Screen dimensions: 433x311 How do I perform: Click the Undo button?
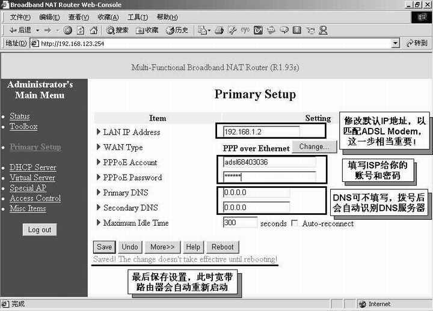[130, 247]
